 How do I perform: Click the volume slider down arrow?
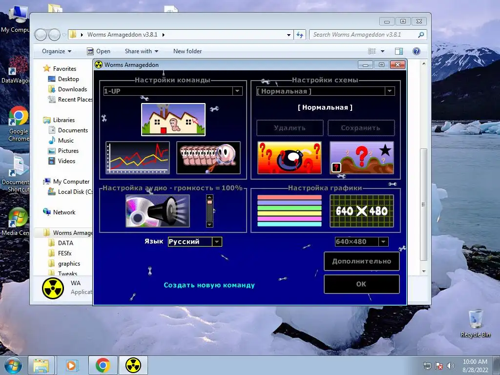[209, 225]
